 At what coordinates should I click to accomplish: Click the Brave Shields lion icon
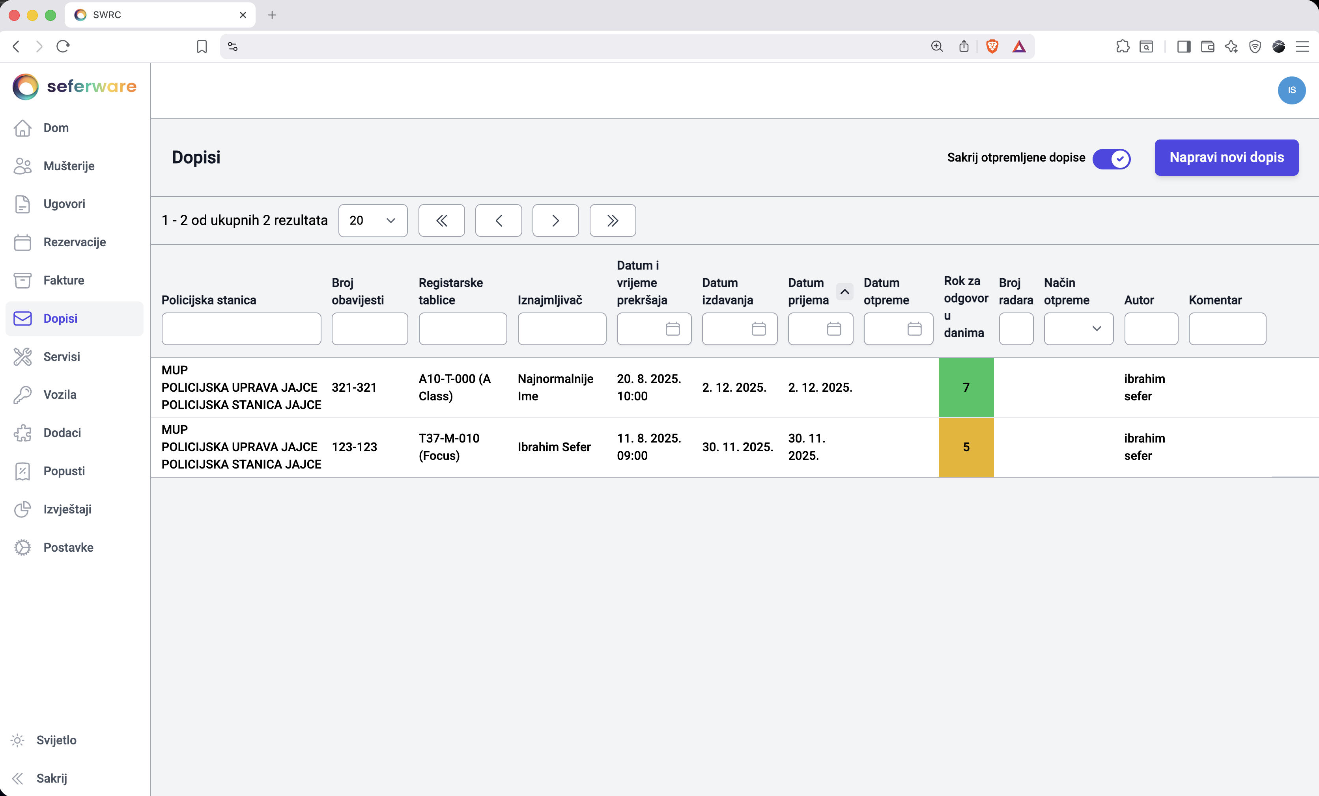coord(991,46)
